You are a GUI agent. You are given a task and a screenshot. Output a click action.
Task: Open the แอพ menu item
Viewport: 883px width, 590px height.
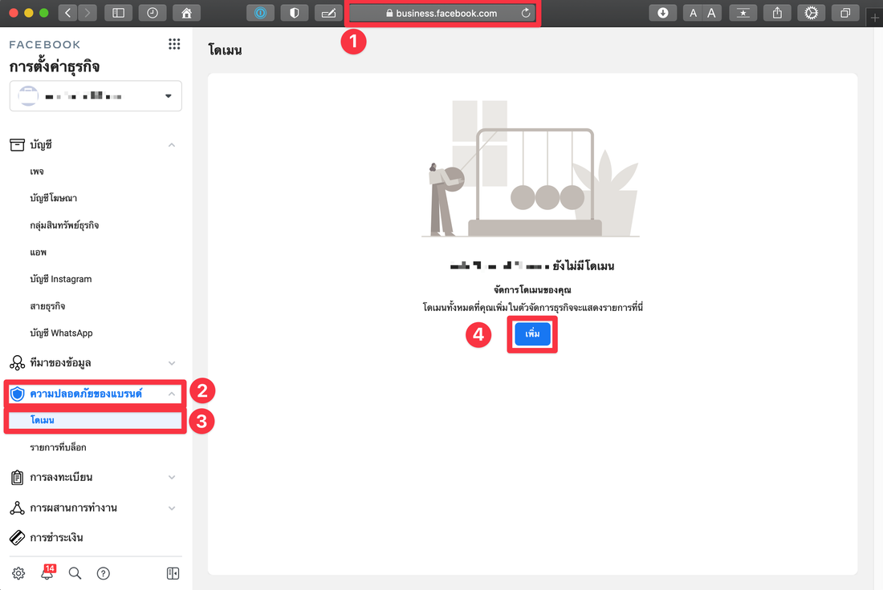[x=39, y=252]
